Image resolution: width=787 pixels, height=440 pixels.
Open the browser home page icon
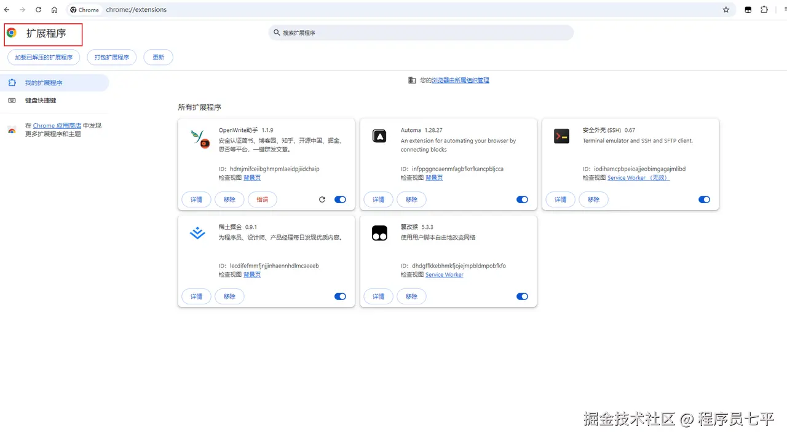[x=54, y=10]
